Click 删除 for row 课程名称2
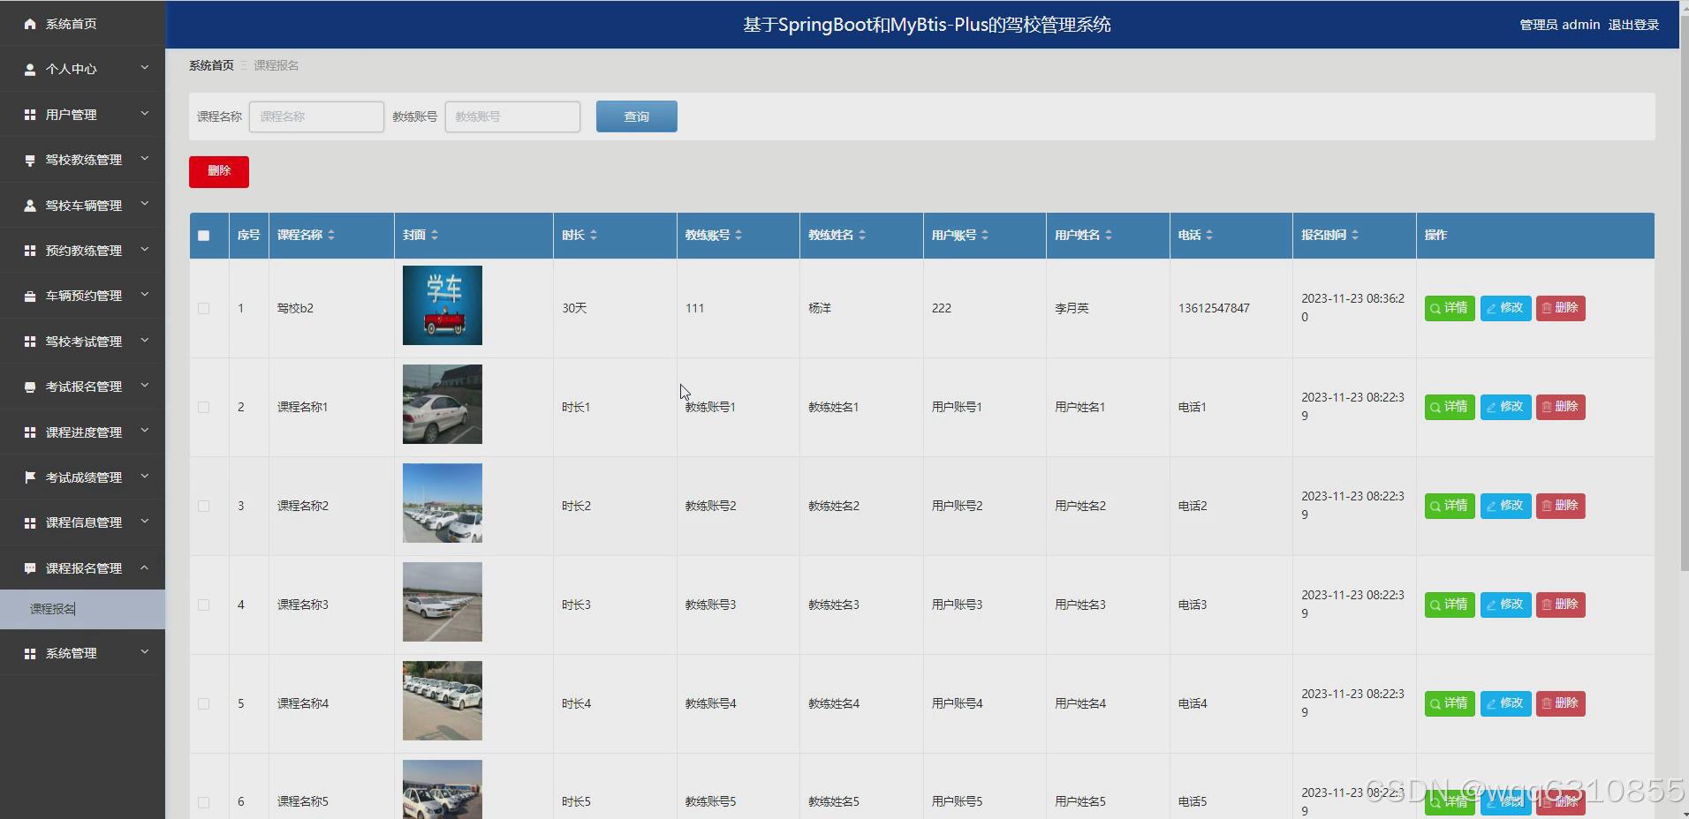The image size is (1689, 819). click(x=1561, y=506)
